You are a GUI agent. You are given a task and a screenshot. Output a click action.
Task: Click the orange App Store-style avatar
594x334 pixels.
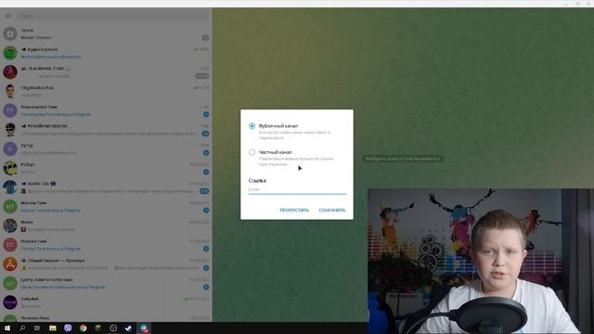(x=10, y=263)
